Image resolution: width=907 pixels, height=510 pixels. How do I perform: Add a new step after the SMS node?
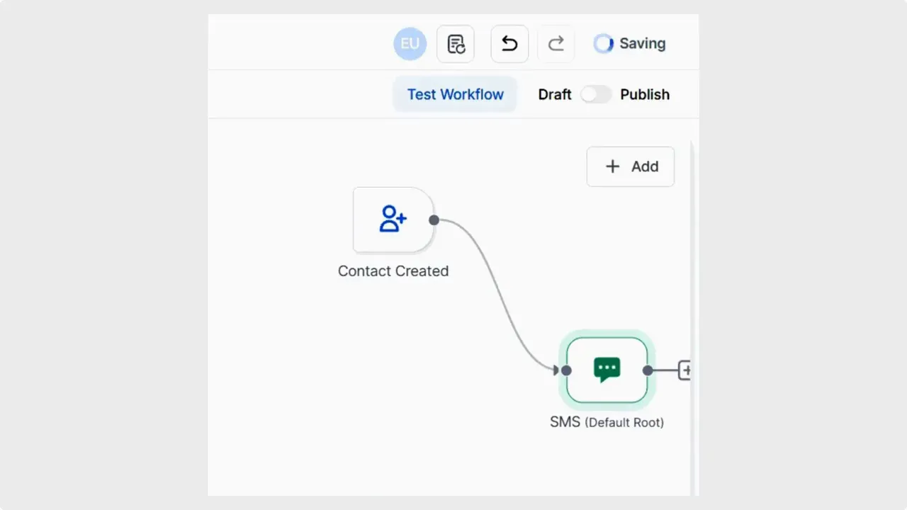pyautogui.click(x=686, y=369)
